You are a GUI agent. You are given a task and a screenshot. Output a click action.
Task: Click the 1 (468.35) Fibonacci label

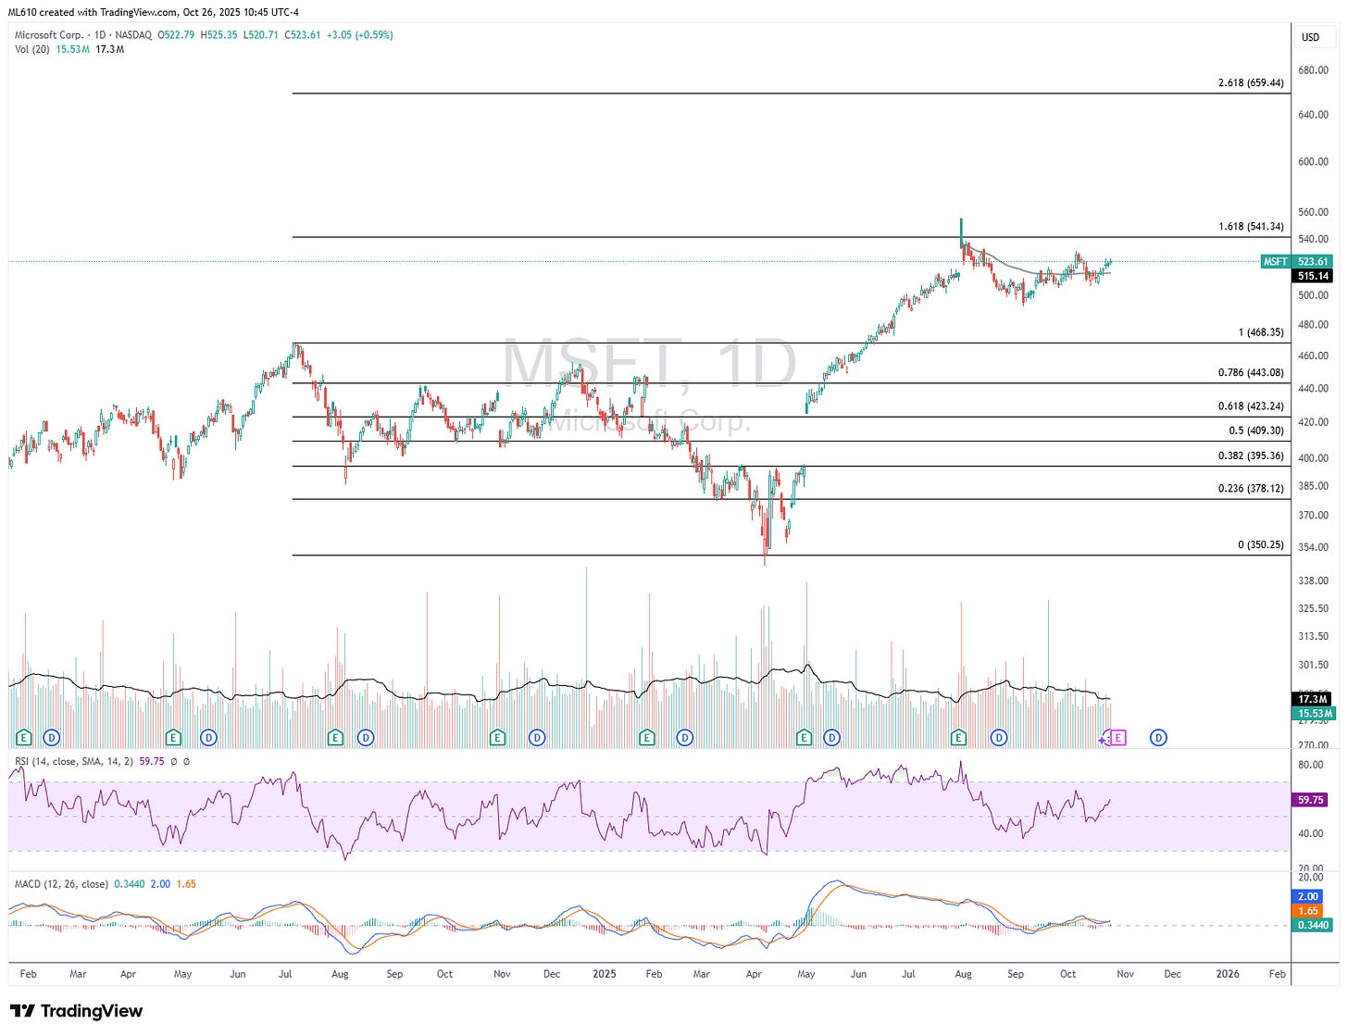[x=1261, y=332]
